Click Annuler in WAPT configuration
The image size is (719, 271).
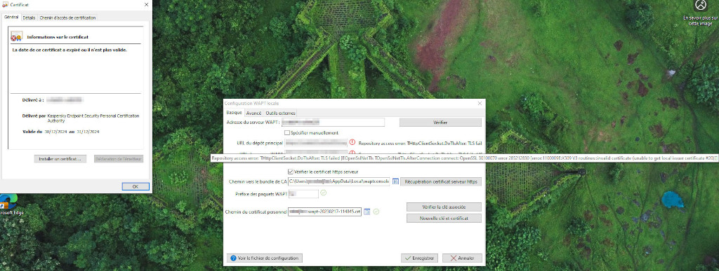pyautogui.click(x=462, y=258)
